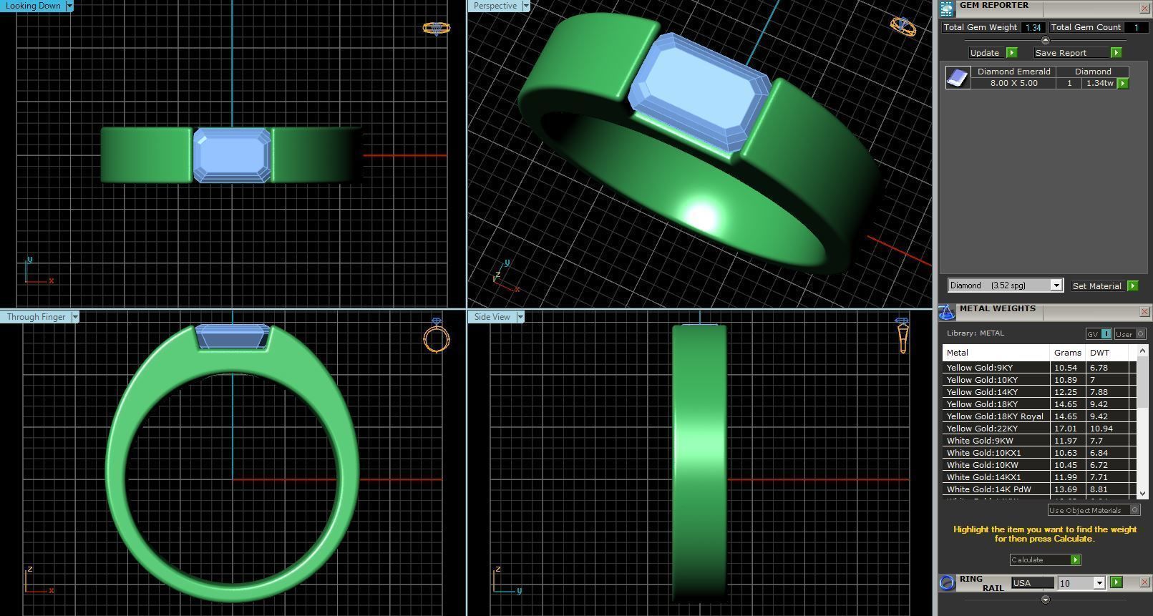
Task: Click the 10.94 DWT value
Action: point(1101,429)
